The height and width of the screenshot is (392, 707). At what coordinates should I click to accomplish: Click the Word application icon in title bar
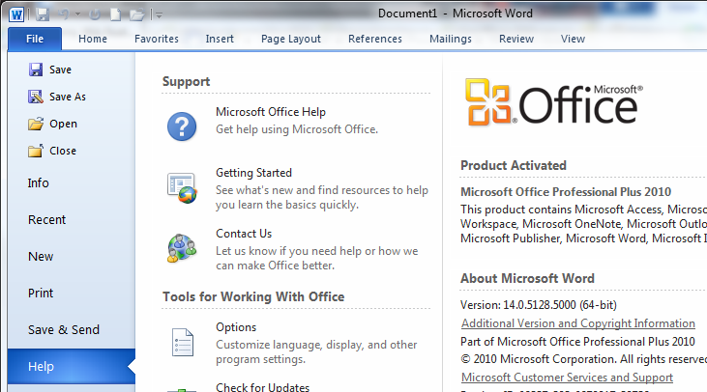(x=16, y=14)
